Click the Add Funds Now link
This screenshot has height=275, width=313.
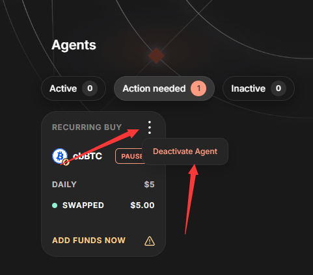(x=88, y=241)
